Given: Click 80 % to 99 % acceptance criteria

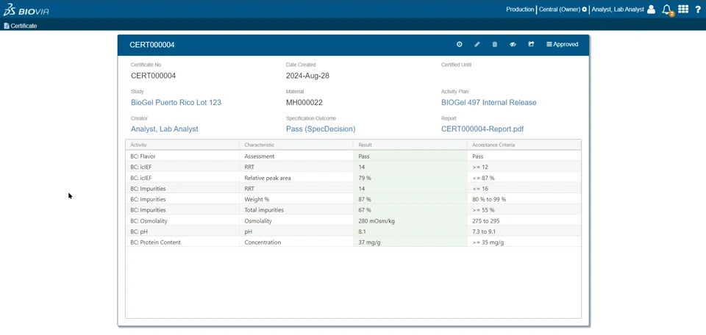Looking at the screenshot, I should tap(524, 199).
